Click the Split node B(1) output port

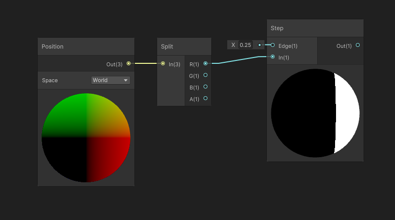[x=205, y=87]
